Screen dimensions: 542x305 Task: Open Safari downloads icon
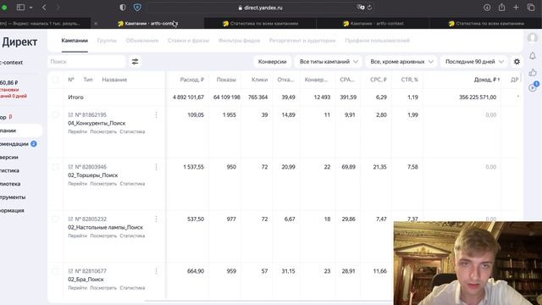pos(487,8)
